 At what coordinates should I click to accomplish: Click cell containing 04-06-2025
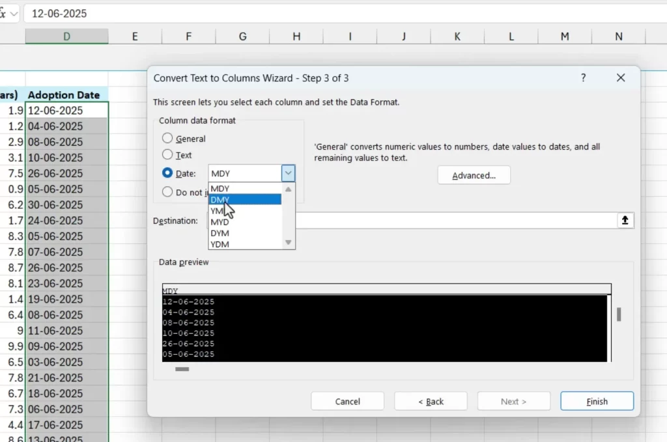point(67,126)
